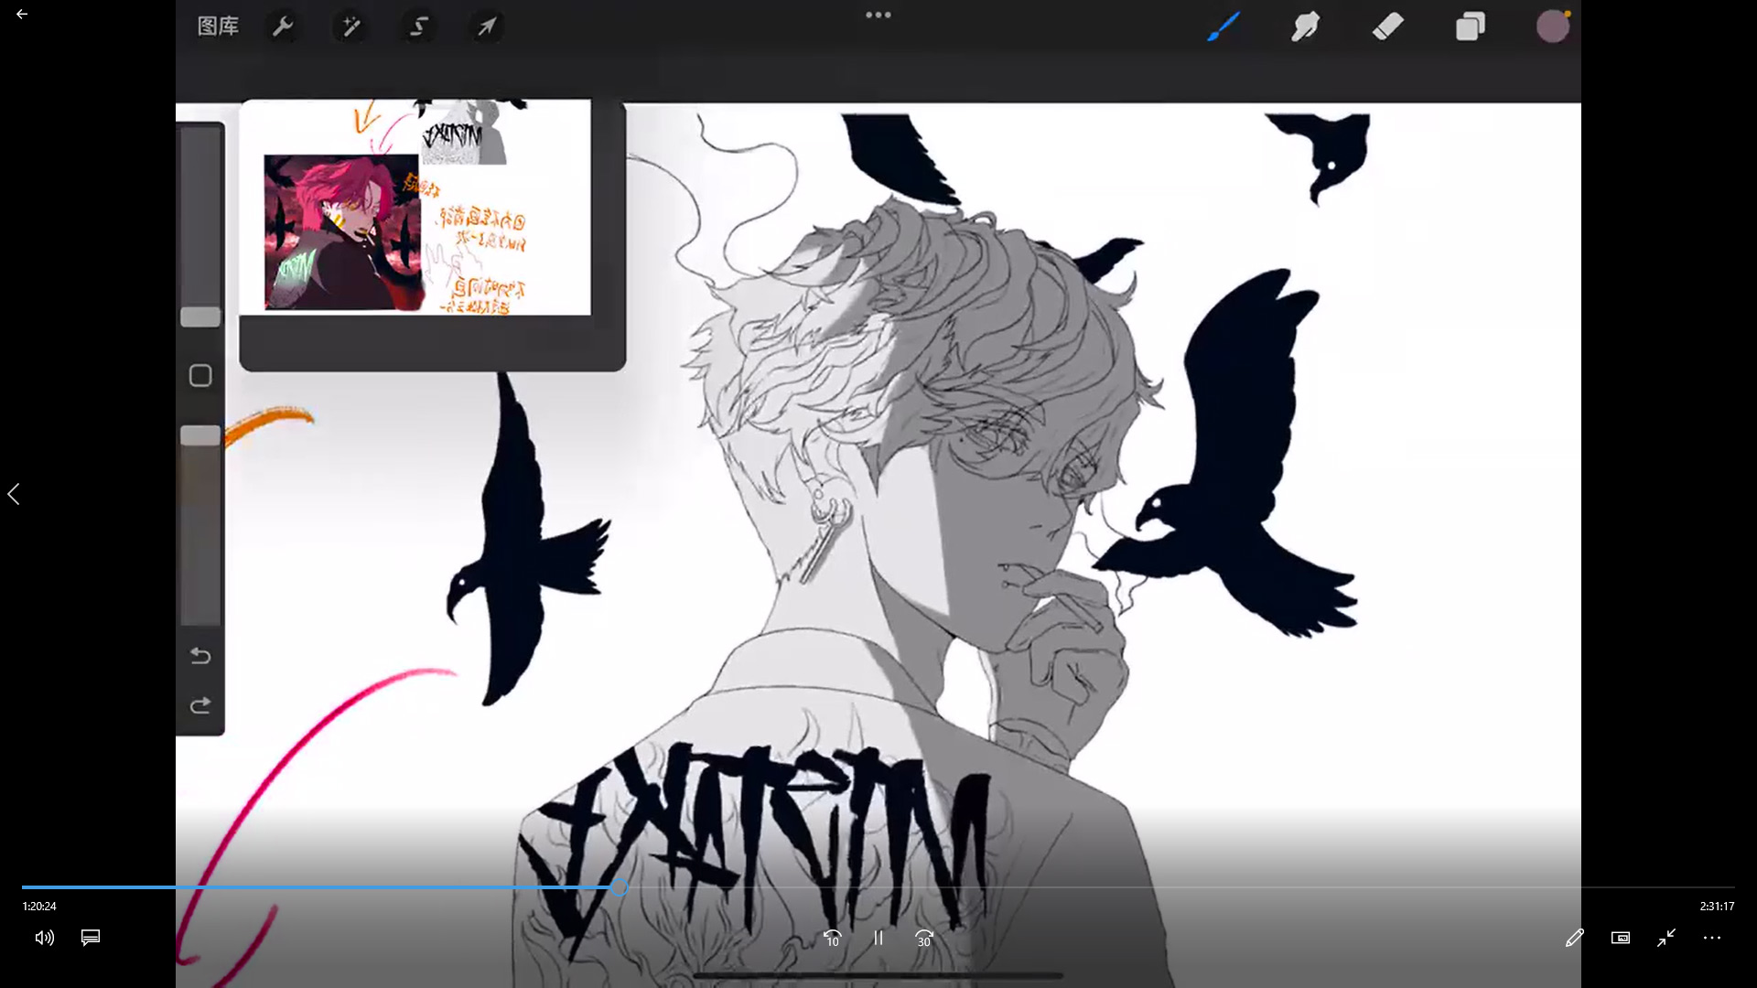Open the active color picker circle
The width and height of the screenshot is (1757, 988).
(1552, 27)
